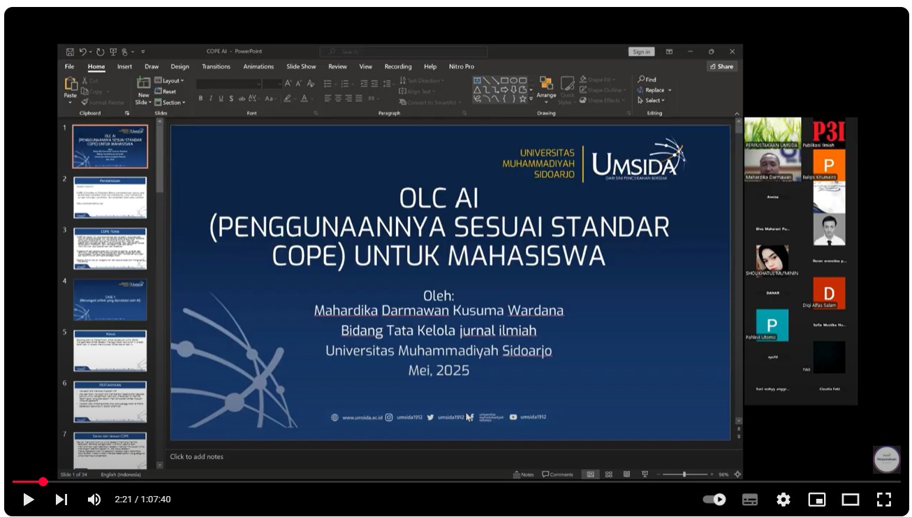
Task: Seek using the red video progress bar
Action: 456,481
